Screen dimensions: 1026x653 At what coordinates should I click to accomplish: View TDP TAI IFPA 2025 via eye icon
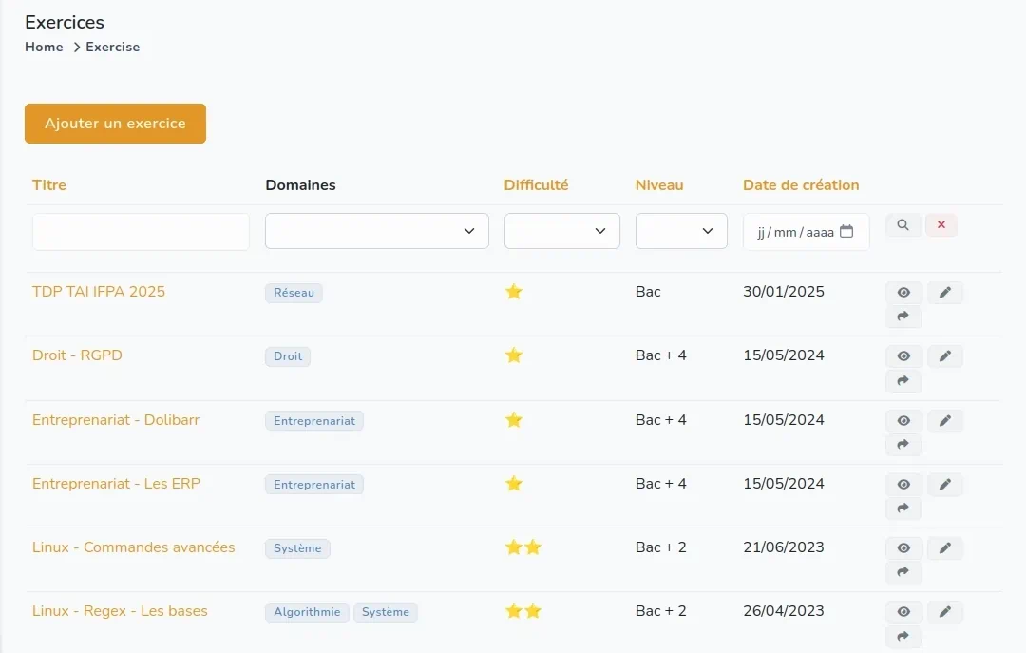[902, 293]
